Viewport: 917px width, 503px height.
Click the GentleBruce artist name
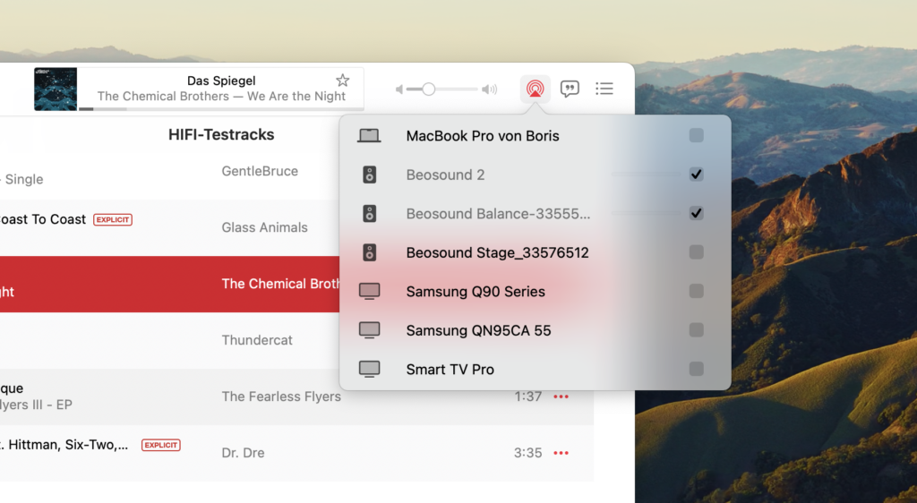tap(260, 171)
